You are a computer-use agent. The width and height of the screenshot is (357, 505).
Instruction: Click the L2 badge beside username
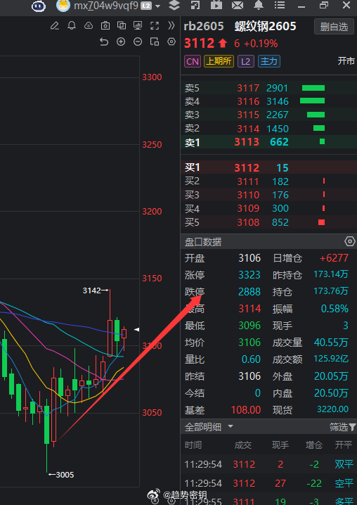pos(146,6)
